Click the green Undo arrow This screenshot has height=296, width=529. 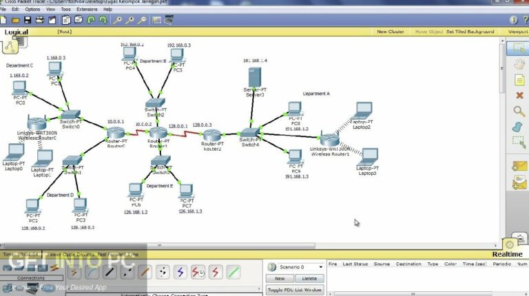[91, 20]
